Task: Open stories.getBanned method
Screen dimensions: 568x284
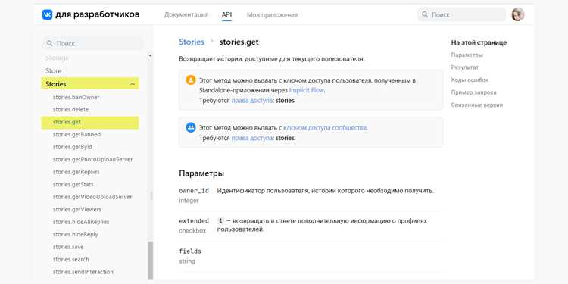Action: pyautogui.click(x=76, y=134)
